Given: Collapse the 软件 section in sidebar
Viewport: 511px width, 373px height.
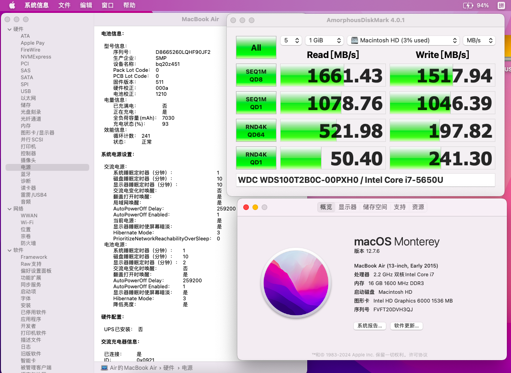Looking at the screenshot, I should pyautogui.click(x=10, y=251).
